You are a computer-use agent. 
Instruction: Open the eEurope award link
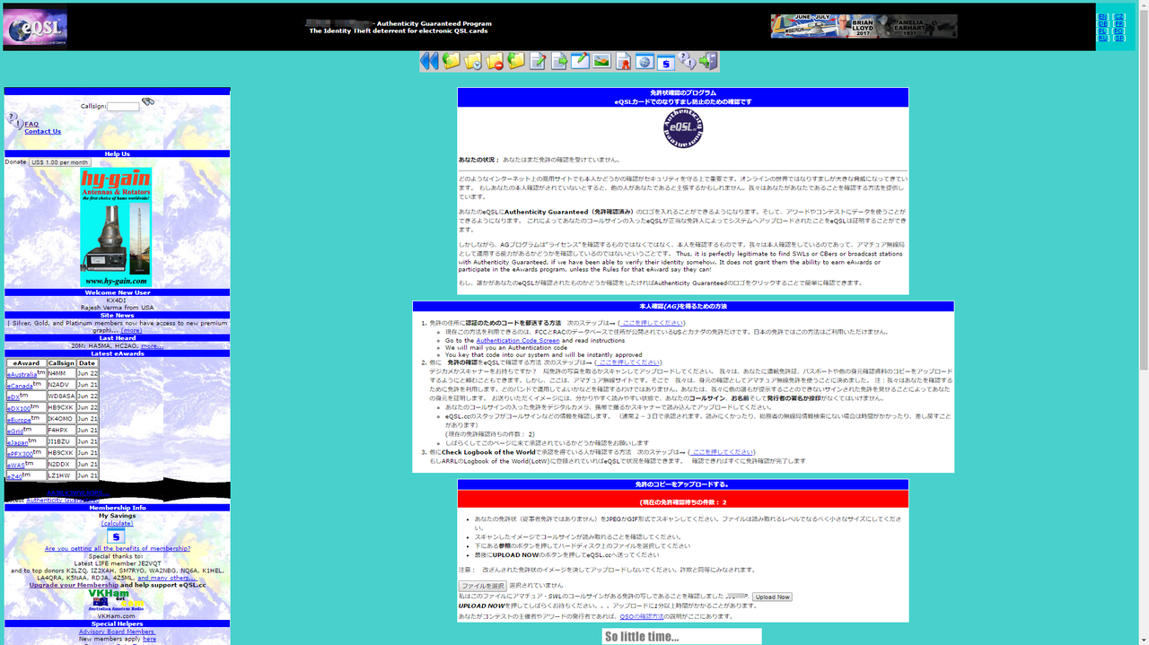pyautogui.click(x=19, y=420)
